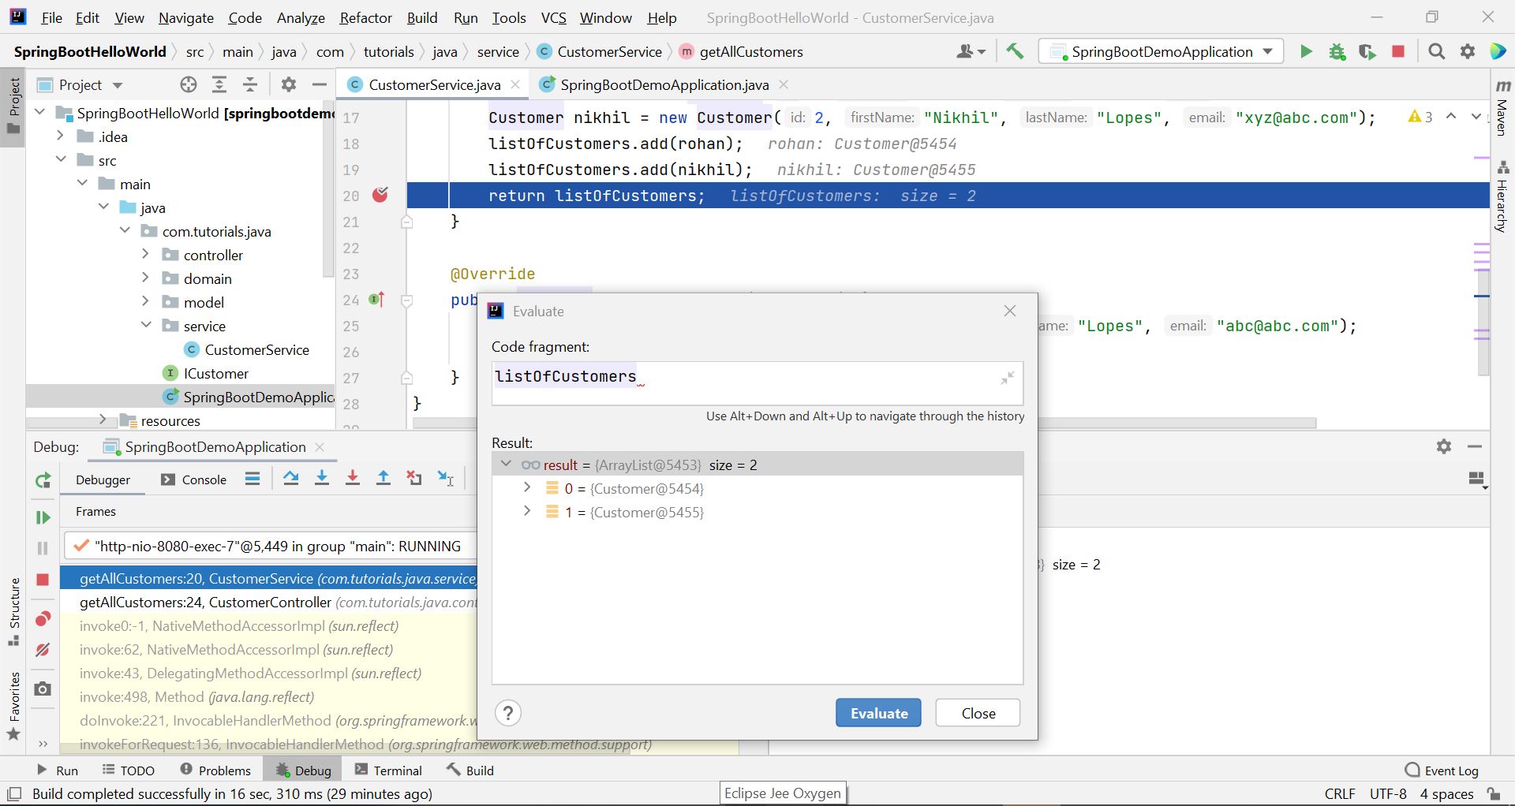Open the Refactor menu
Viewport: 1515px width, 806px height.
point(365,17)
